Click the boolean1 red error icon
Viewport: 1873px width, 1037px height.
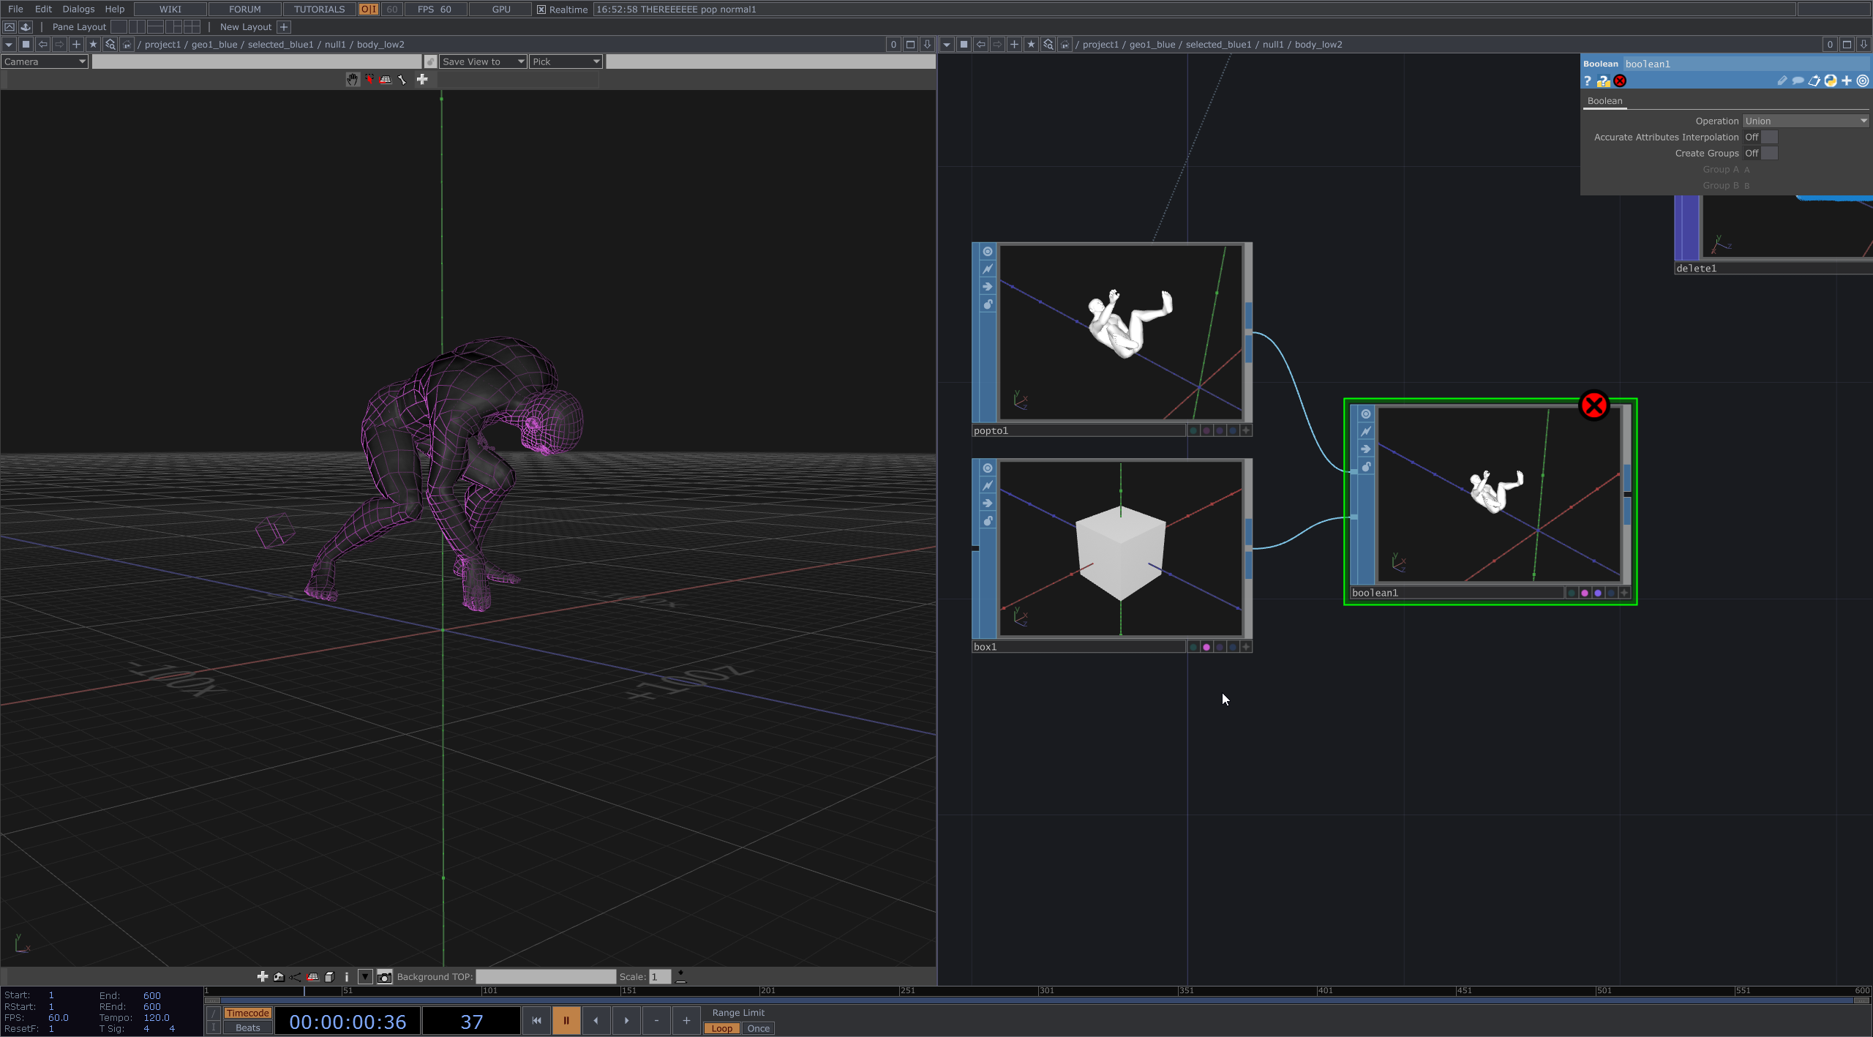(x=1594, y=405)
